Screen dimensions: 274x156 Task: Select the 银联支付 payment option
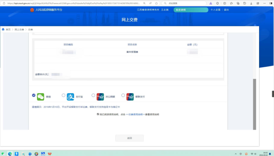(123, 95)
